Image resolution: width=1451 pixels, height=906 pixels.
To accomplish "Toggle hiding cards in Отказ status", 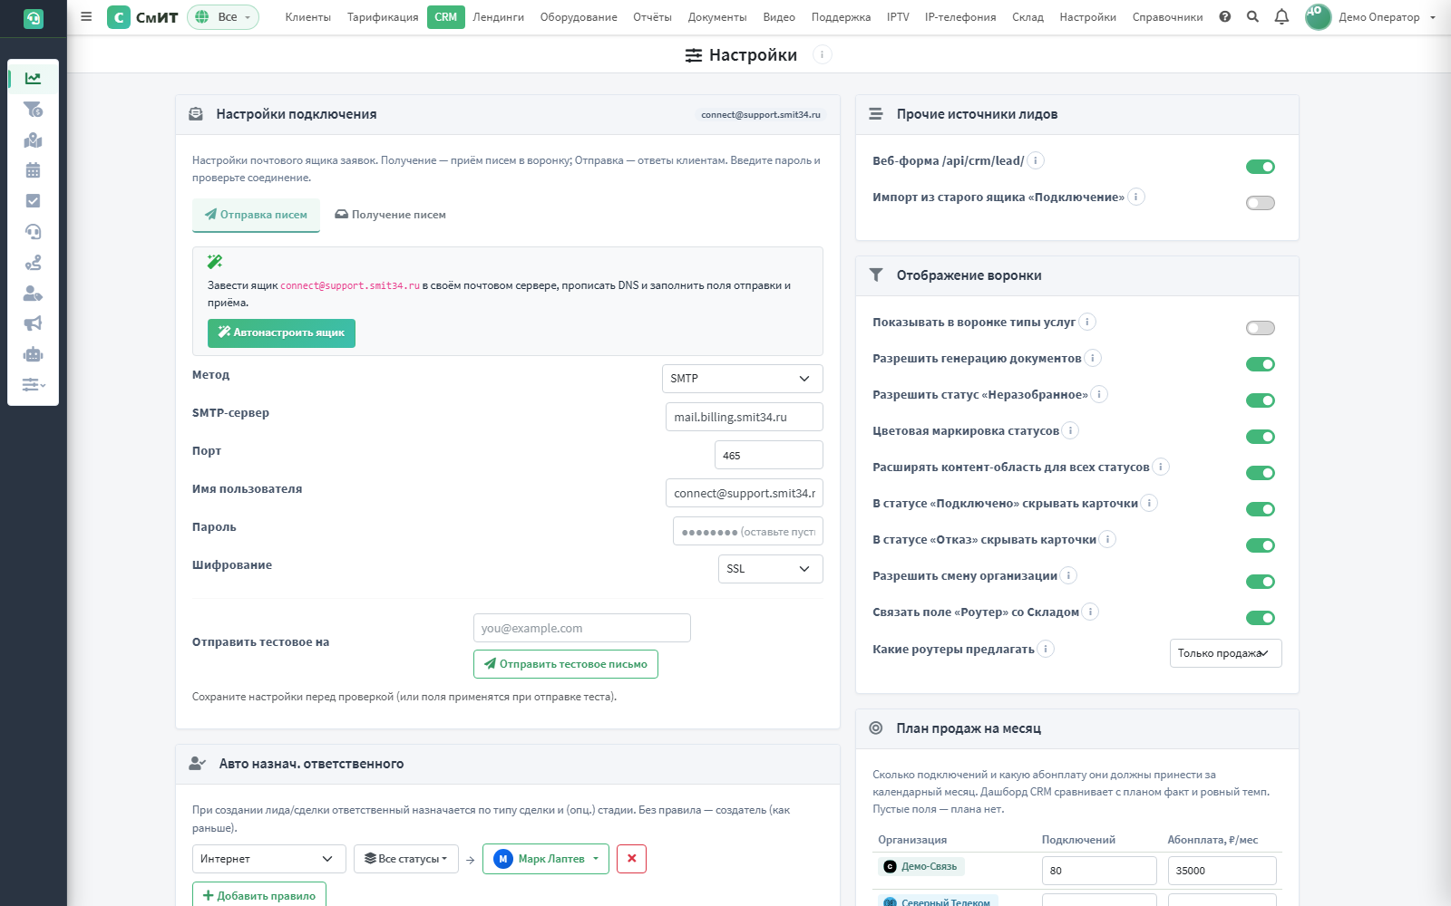I will pos(1261,545).
